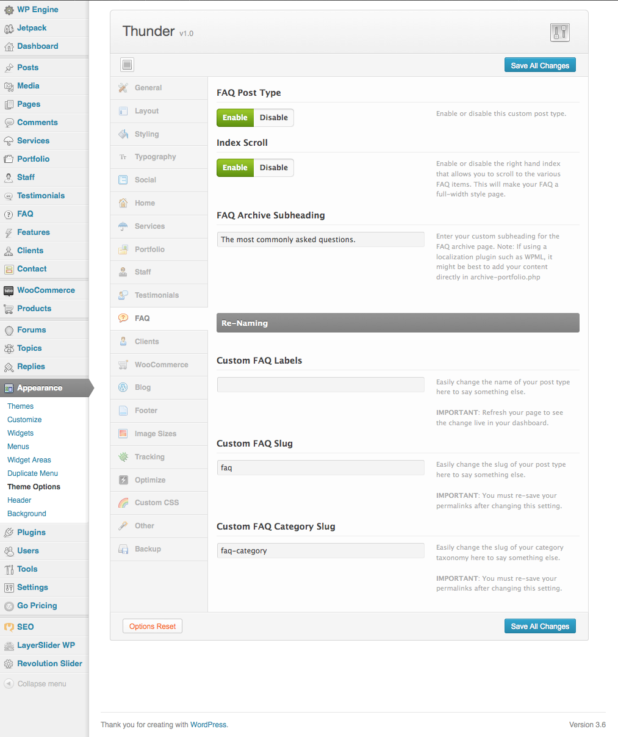Click the wrench icon next to General
Screen dimensions: 618x737
(123, 88)
